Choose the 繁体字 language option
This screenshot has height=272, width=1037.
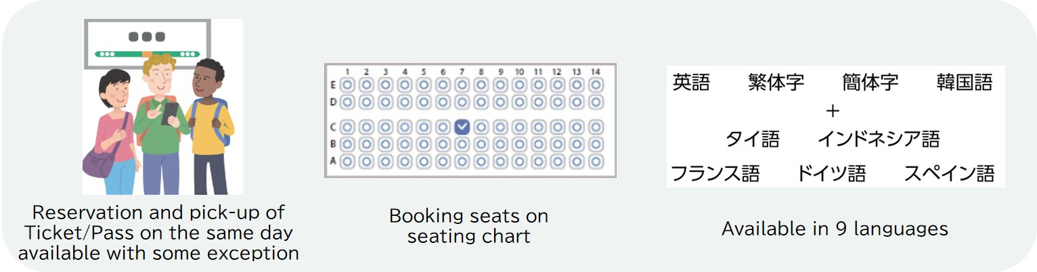click(x=776, y=83)
